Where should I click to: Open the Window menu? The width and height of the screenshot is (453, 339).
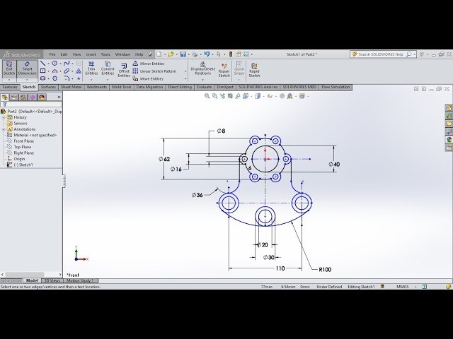point(122,54)
